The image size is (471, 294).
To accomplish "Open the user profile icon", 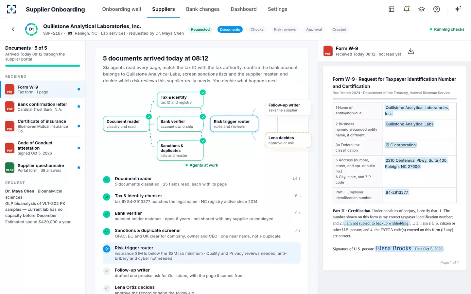I will coord(437,9).
